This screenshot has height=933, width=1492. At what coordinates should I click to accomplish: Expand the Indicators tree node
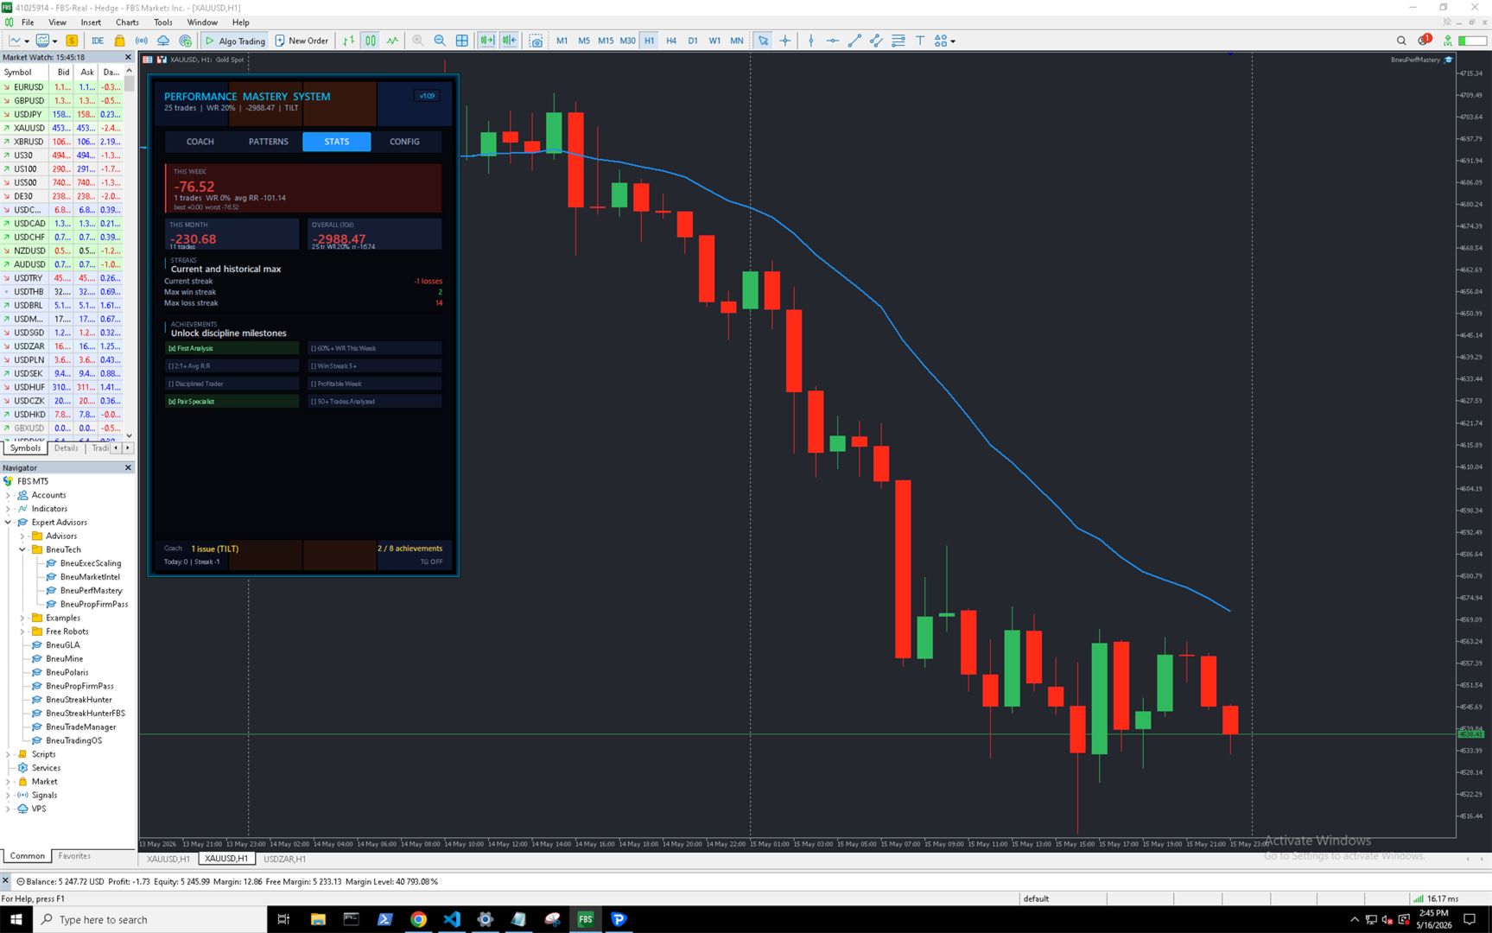point(9,509)
